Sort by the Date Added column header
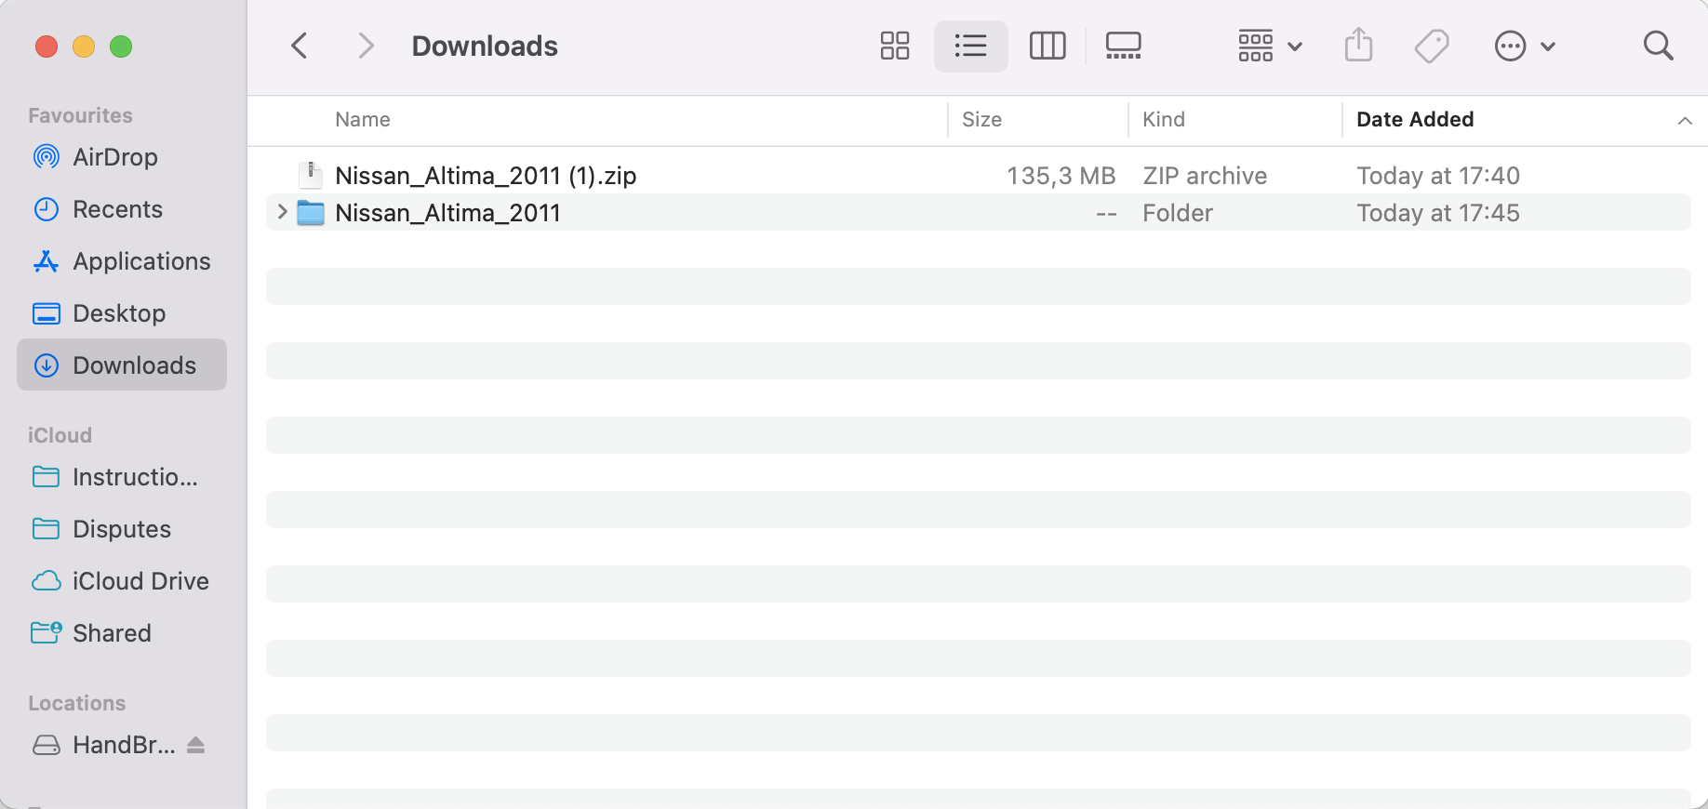1708x809 pixels. [1415, 119]
